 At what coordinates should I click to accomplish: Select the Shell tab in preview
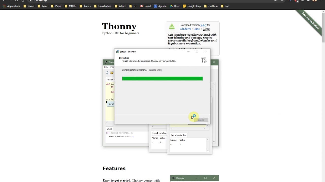109,129
